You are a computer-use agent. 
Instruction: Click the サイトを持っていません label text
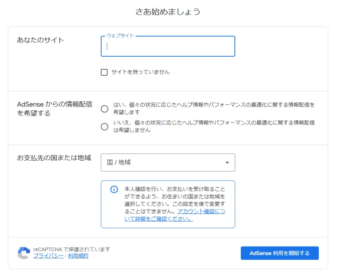141,72
